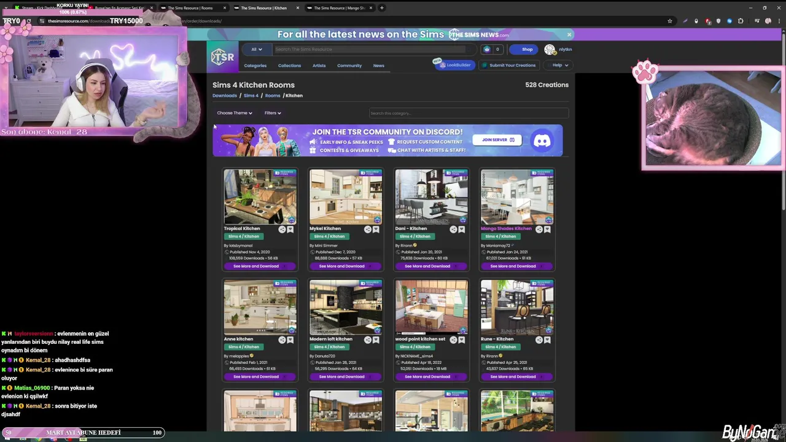Bookmark the Tropical Kitchen creation
Image resolution: width=786 pixels, height=442 pixels.
tap(290, 229)
